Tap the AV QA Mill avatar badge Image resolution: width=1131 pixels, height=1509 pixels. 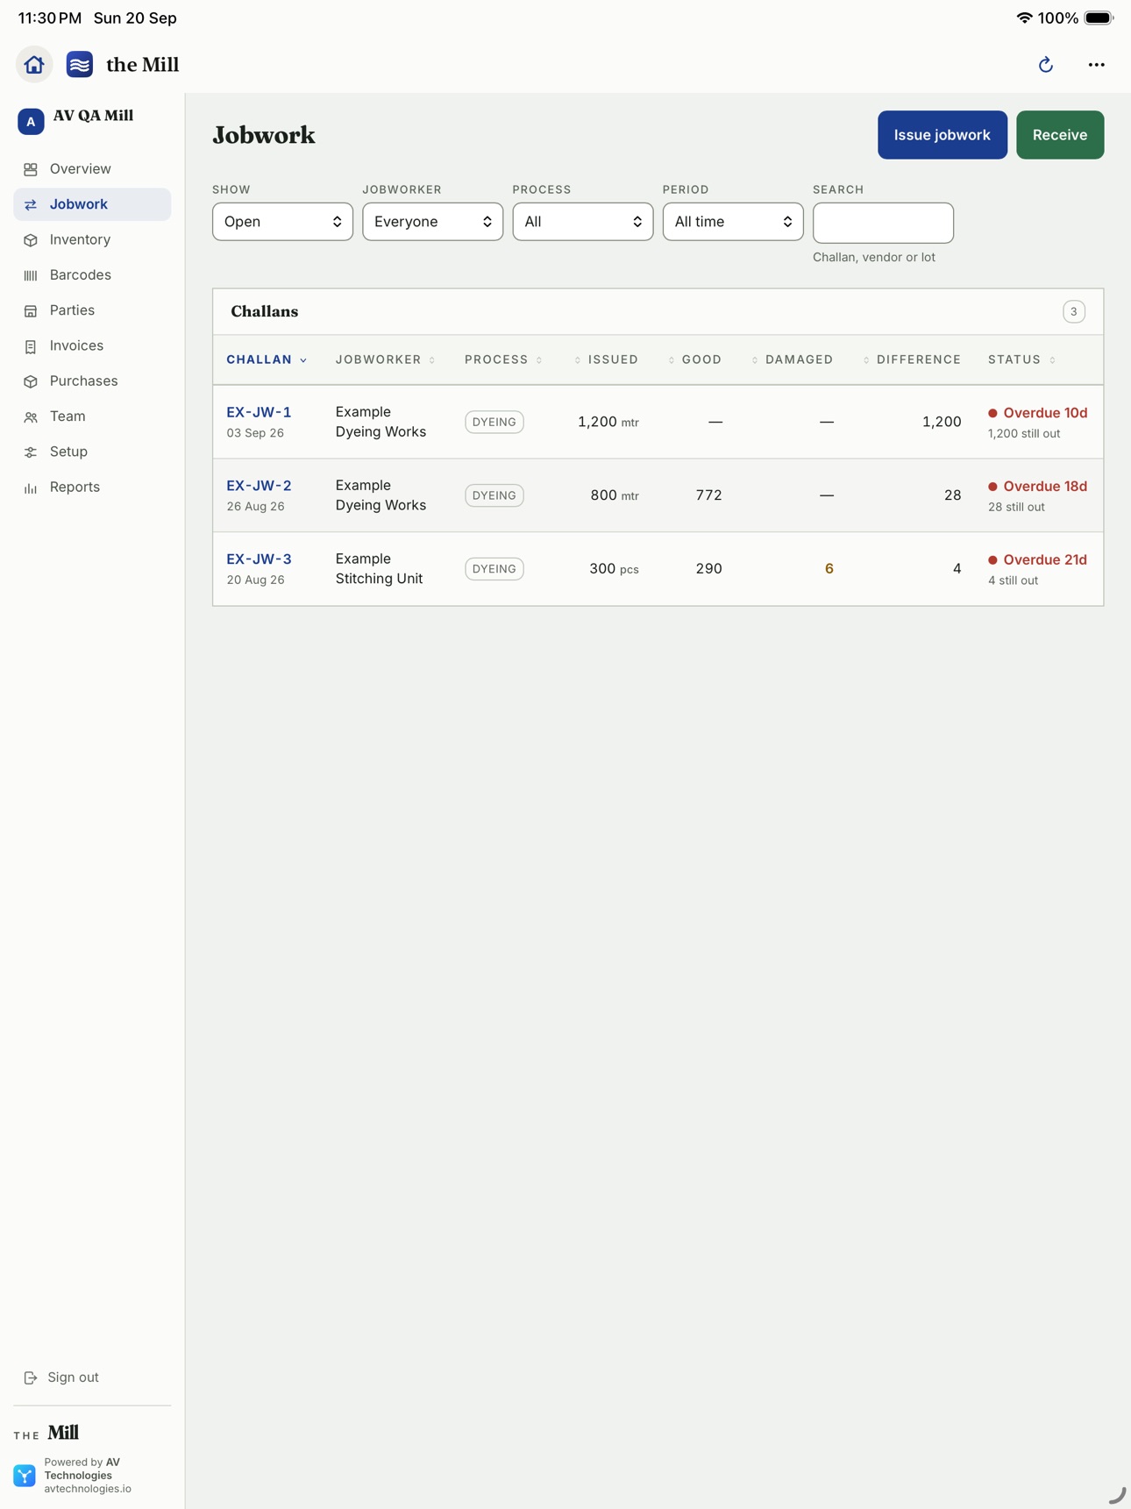(x=31, y=122)
